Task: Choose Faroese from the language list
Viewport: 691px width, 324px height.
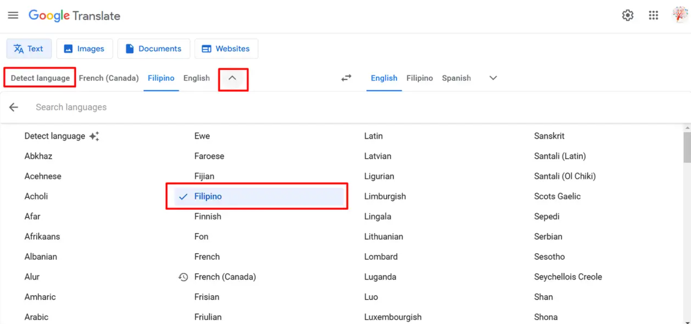Action: (x=209, y=156)
